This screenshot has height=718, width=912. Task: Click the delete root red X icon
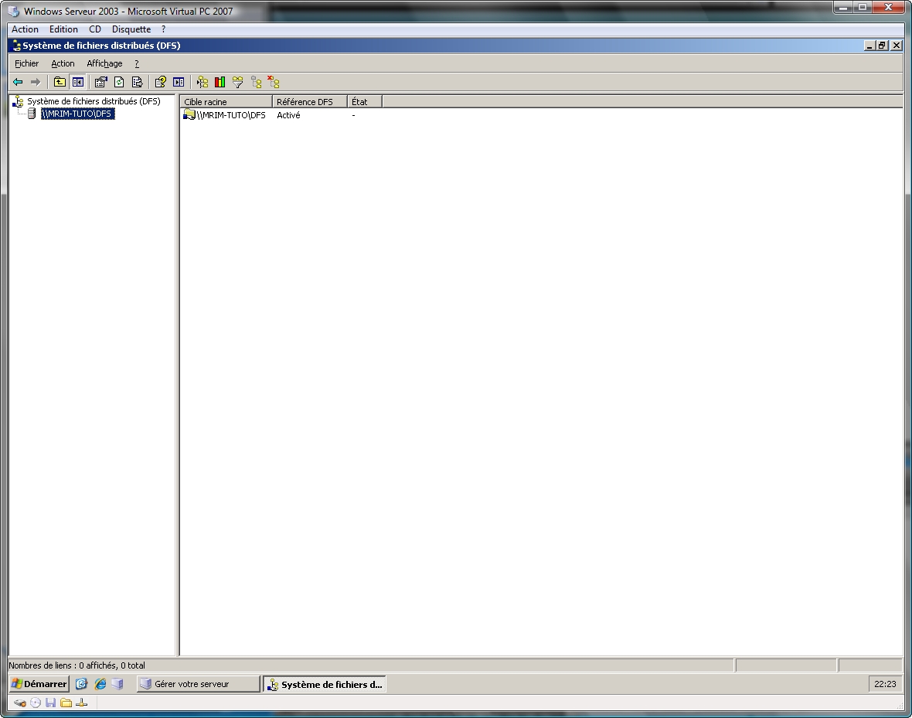[274, 82]
